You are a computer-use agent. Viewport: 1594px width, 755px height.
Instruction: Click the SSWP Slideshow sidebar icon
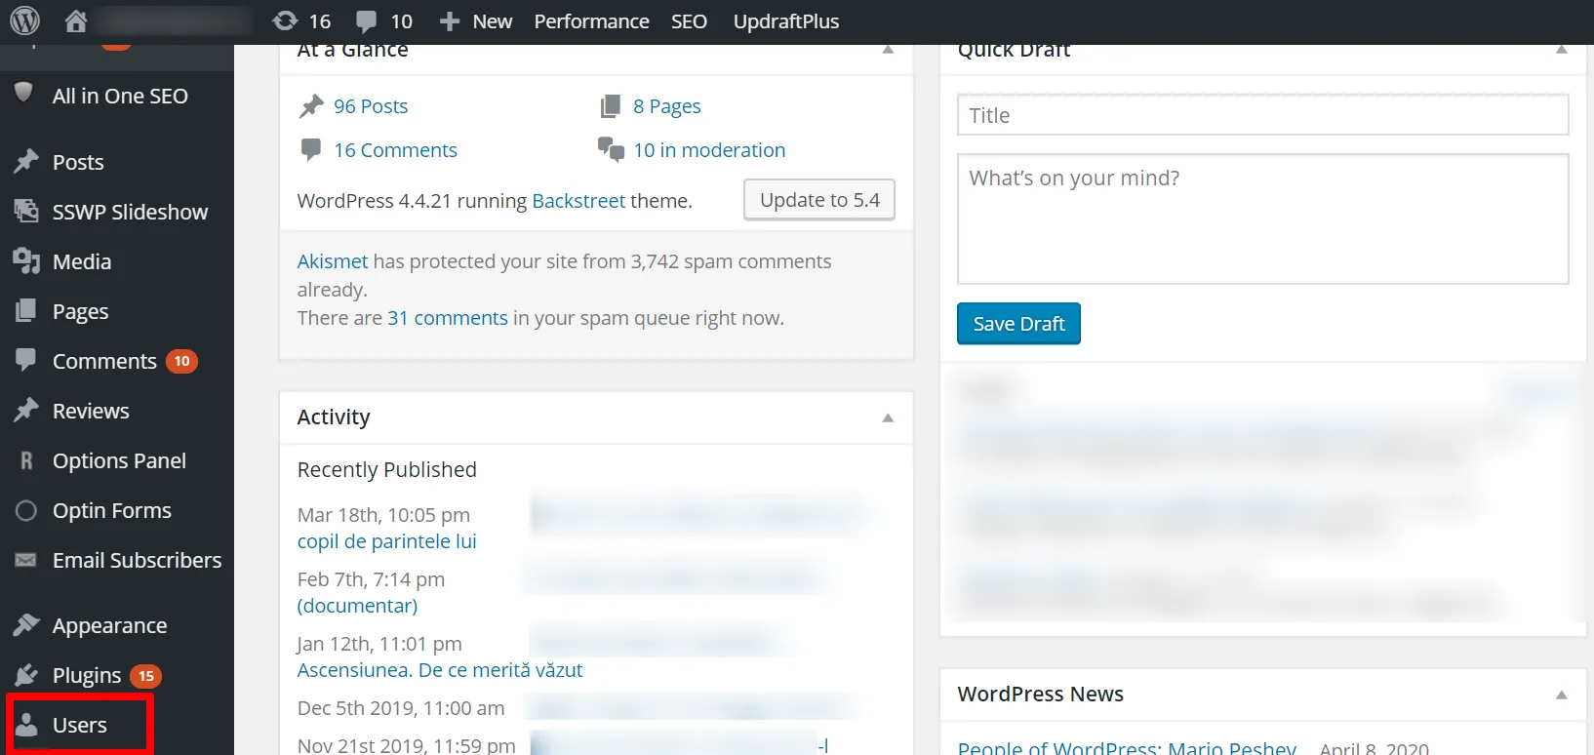pos(26,211)
